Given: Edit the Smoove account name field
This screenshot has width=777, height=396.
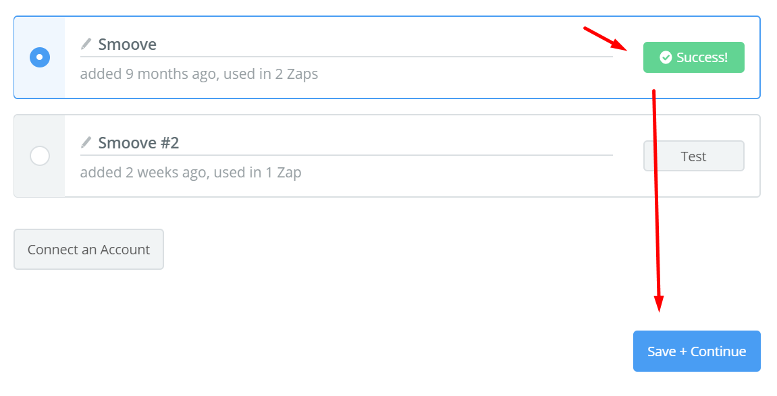Looking at the screenshot, I should [346, 45].
